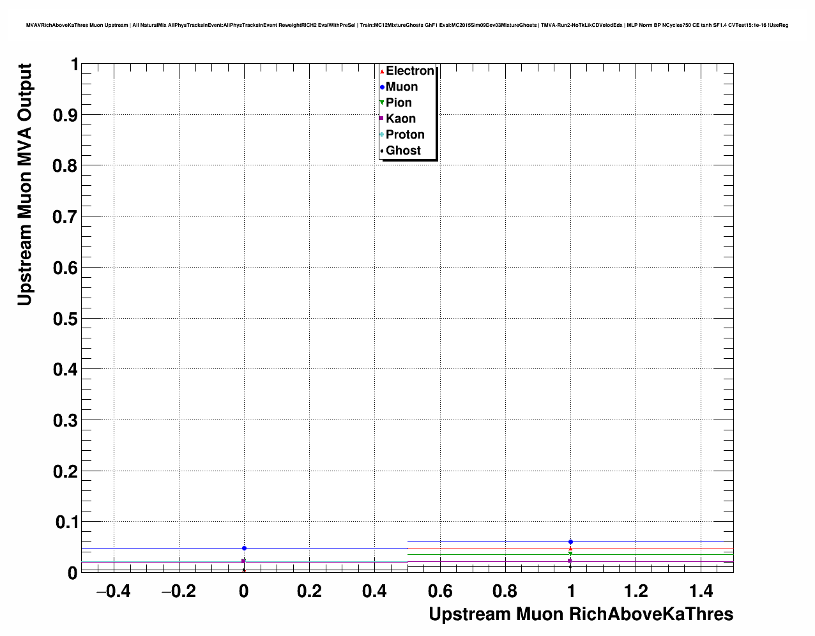
Task: Click the −0.4 tick label on the x-axis
Action: click(113, 592)
